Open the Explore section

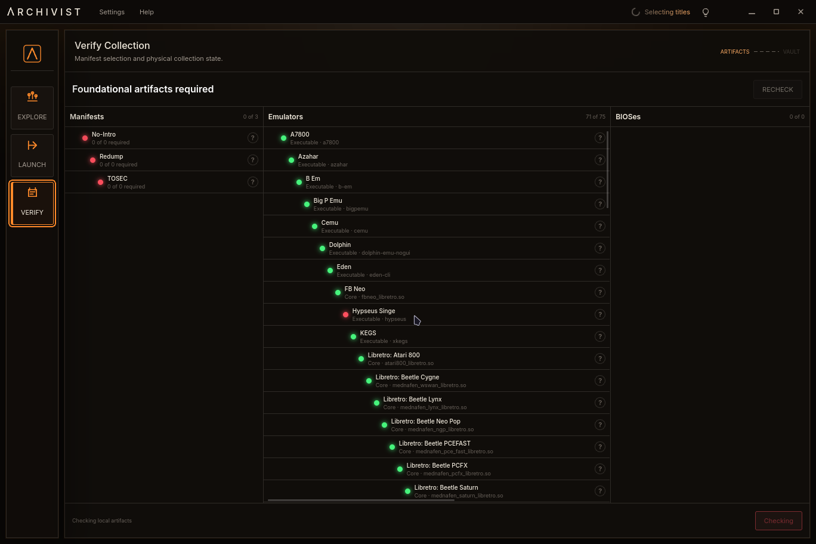(32, 108)
